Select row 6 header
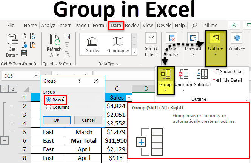Viewport: 251px width, 163px height. 25,141
